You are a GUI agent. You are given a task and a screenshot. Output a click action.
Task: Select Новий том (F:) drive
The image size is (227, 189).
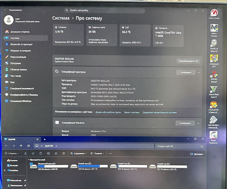click(168, 167)
